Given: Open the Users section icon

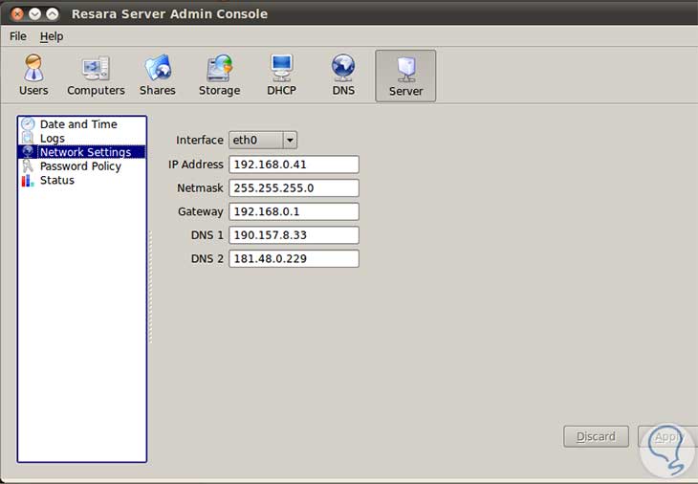Looking at the screenshot, I should [33, 68].
